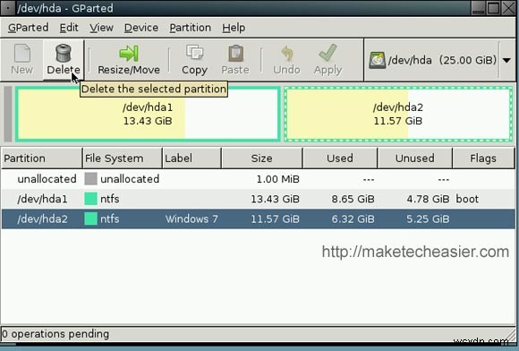Click the Copy toolbar icon
Viewport: 519px width, 351px height.
coord(195,53)
